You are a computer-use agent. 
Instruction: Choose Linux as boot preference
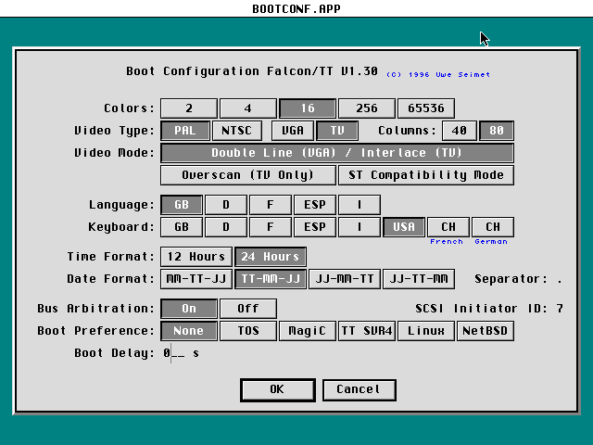coord(425,331)
